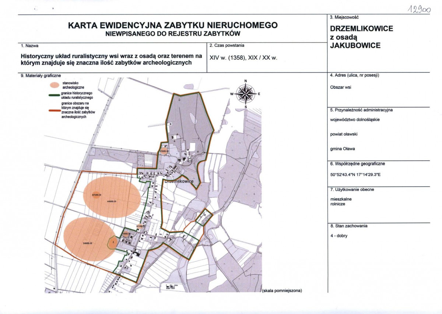
Task: Click the skala pomniejszona note
Action: tap(282, 290)
